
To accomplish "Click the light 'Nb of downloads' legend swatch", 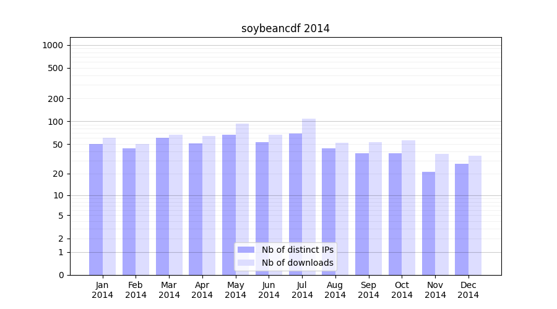I will pos(246,263).
